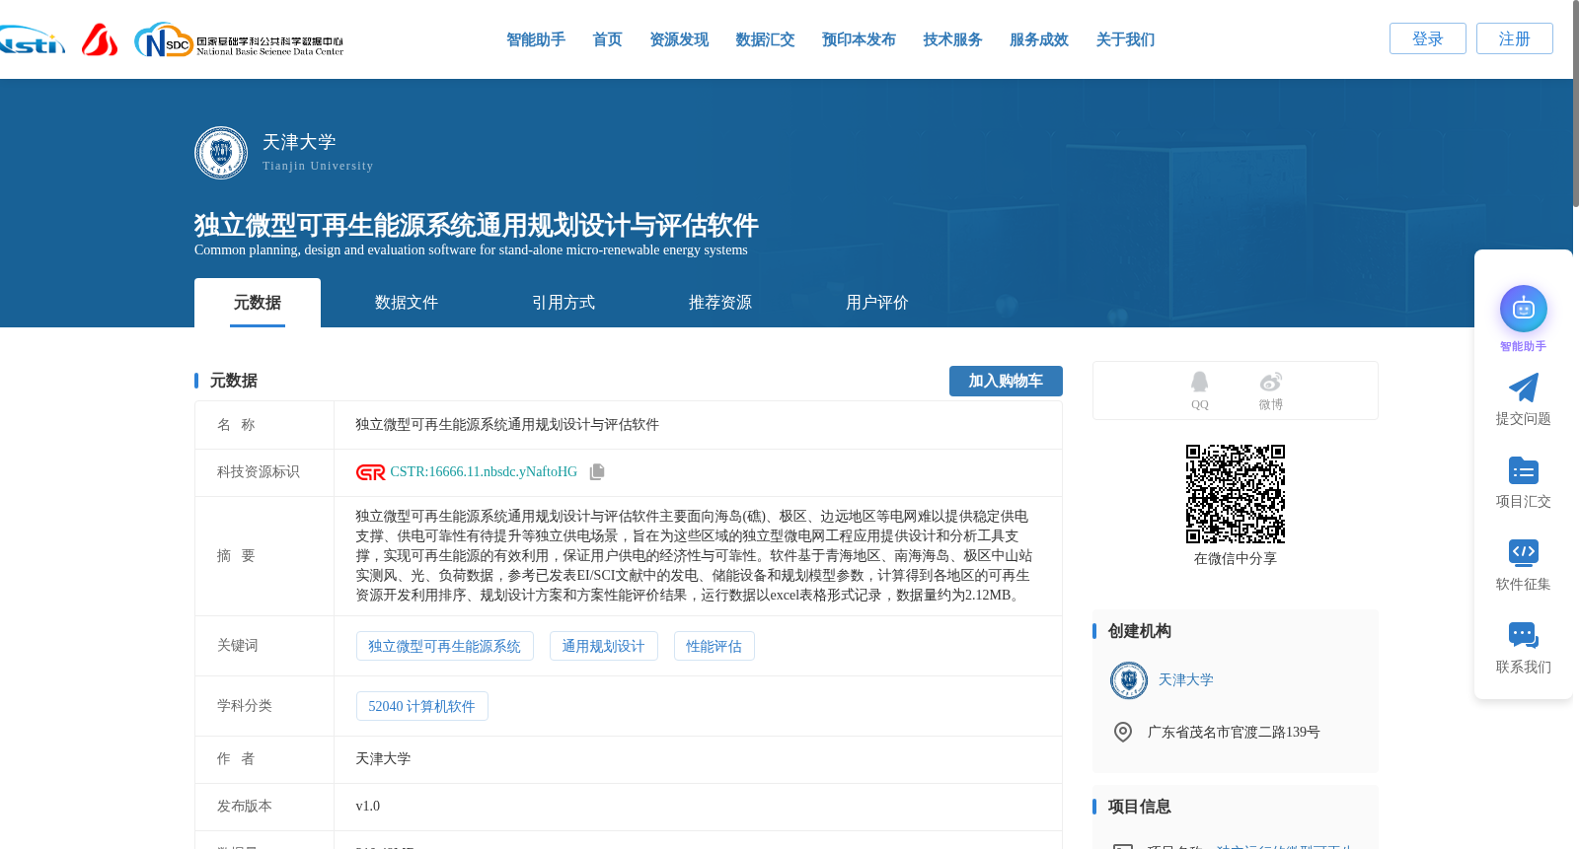Open 资源发现 navigation item

coord(679,39)
